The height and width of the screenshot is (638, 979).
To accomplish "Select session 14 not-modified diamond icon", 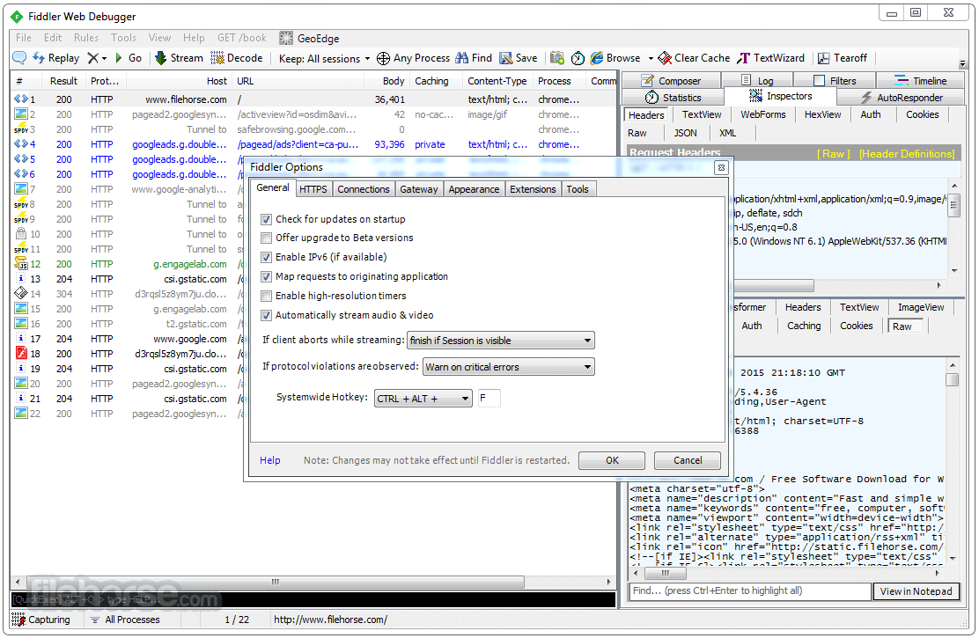I will pos(20,294).
